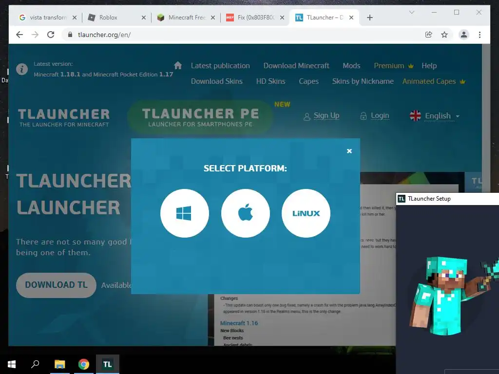
Task: Click the address bar URL
Action: coord(104,35)
